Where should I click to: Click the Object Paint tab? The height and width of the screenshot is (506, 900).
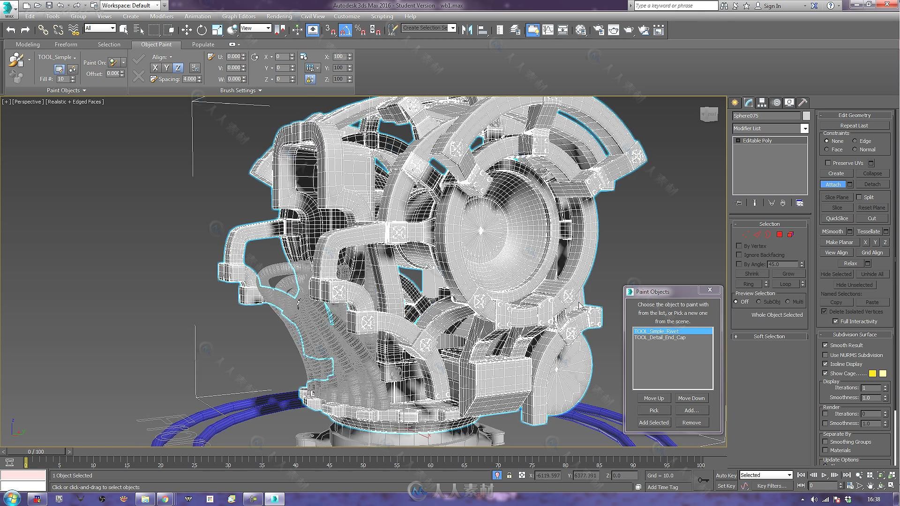point(156,43)
